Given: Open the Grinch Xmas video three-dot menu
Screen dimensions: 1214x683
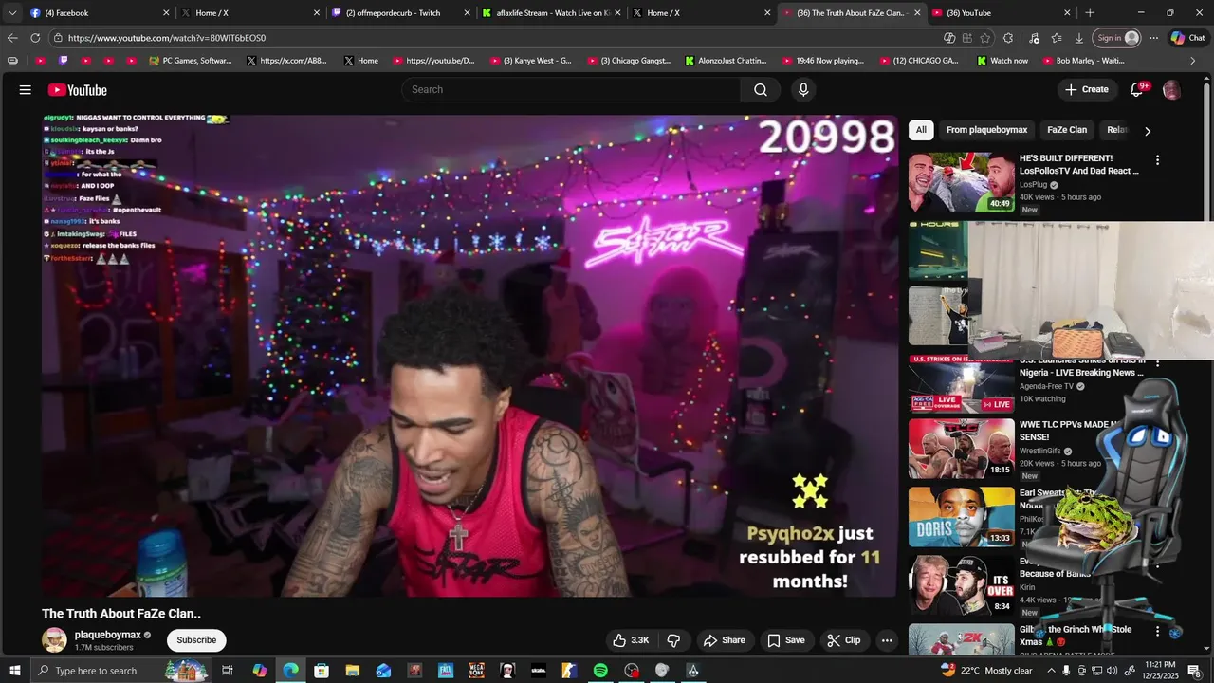Looking at the screenshot, I should (1157, 631).
